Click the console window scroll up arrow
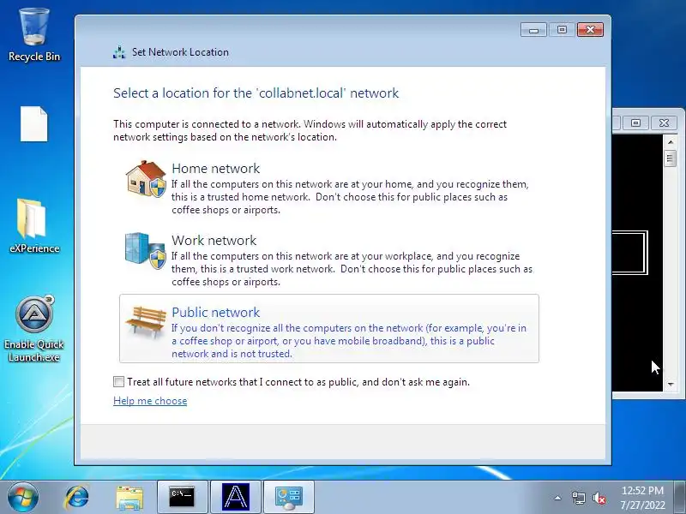The image size is (686, 514). pos(671,142)
